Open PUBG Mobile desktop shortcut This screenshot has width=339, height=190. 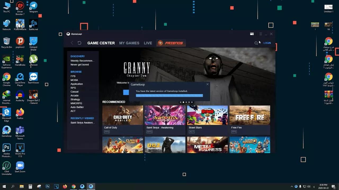pos(20,25)
